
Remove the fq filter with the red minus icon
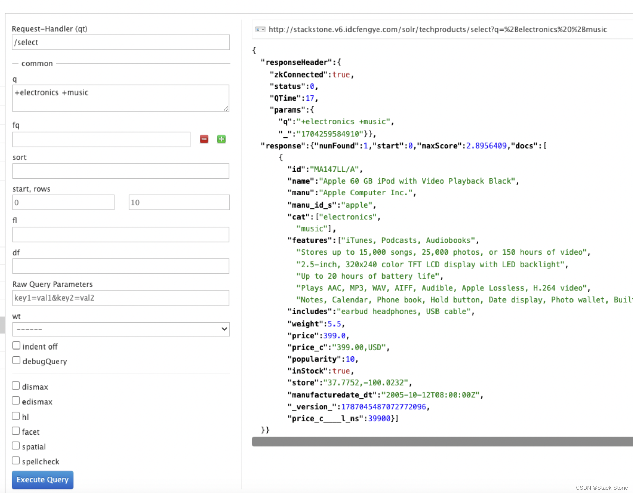coord(204,139)
